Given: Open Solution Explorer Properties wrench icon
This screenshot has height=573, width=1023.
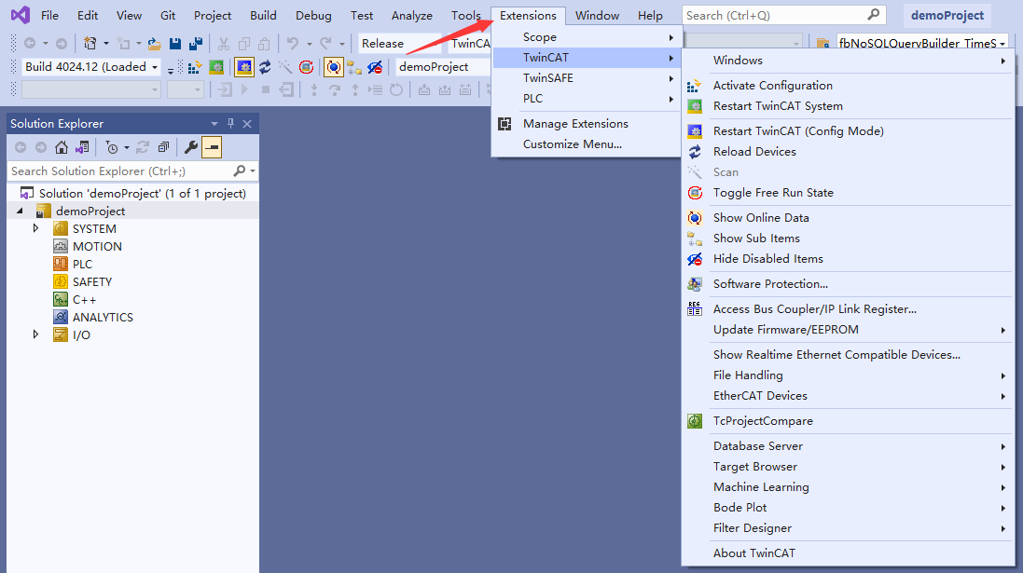Looking at the screenshot, I should (190, 147).
